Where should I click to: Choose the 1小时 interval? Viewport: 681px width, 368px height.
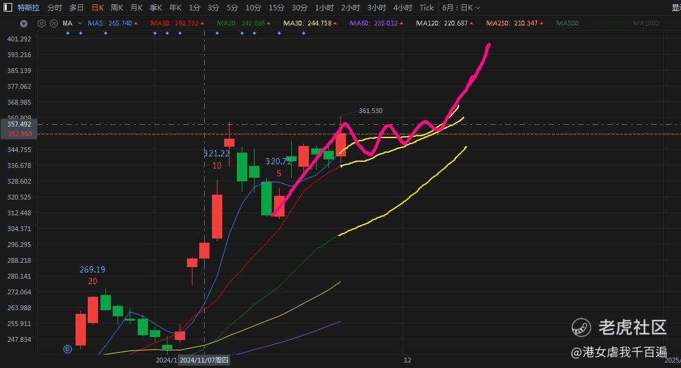[325, 8]
